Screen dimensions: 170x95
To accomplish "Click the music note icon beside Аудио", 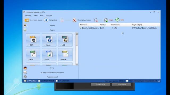I will point(25,30).
